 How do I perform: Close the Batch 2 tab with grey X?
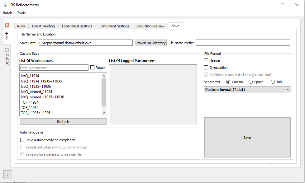click(x=7, y=50)
